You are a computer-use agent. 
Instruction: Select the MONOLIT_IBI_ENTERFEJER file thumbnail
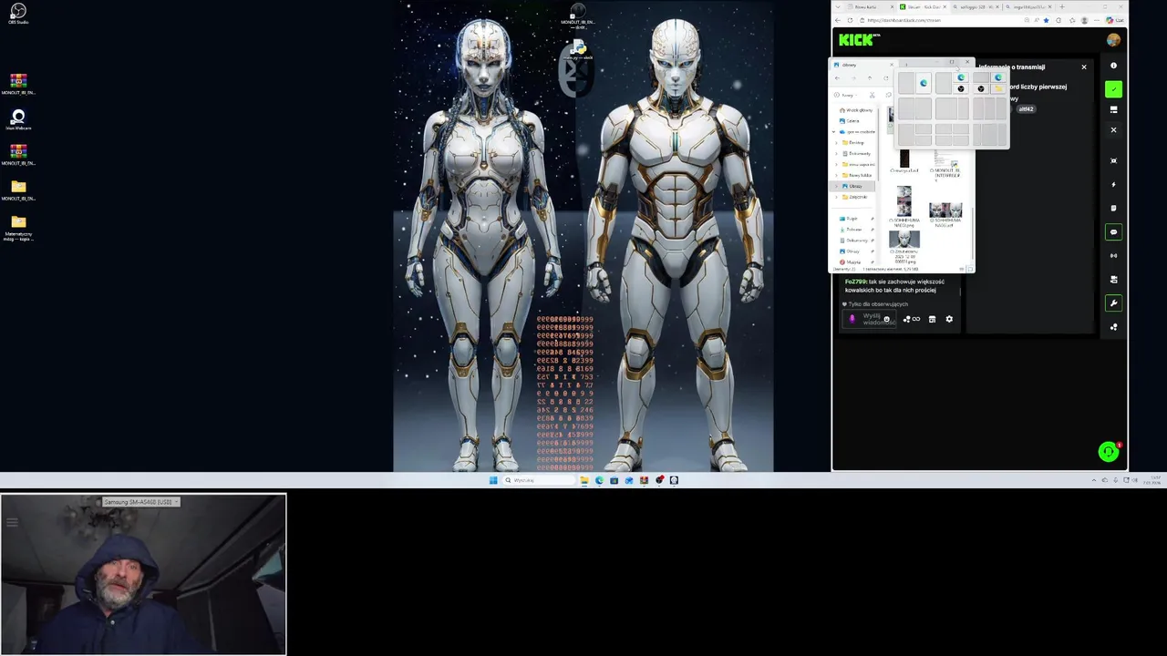pyautogui.click(x=947, y=165)
